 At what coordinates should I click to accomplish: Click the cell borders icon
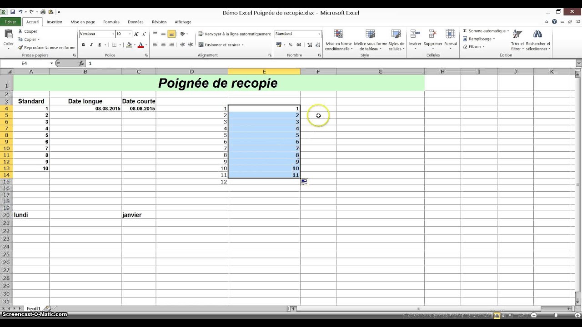114,45
